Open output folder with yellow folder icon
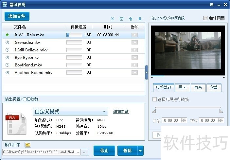The width and height of the screenshot is (230, 160). (28, 145)
